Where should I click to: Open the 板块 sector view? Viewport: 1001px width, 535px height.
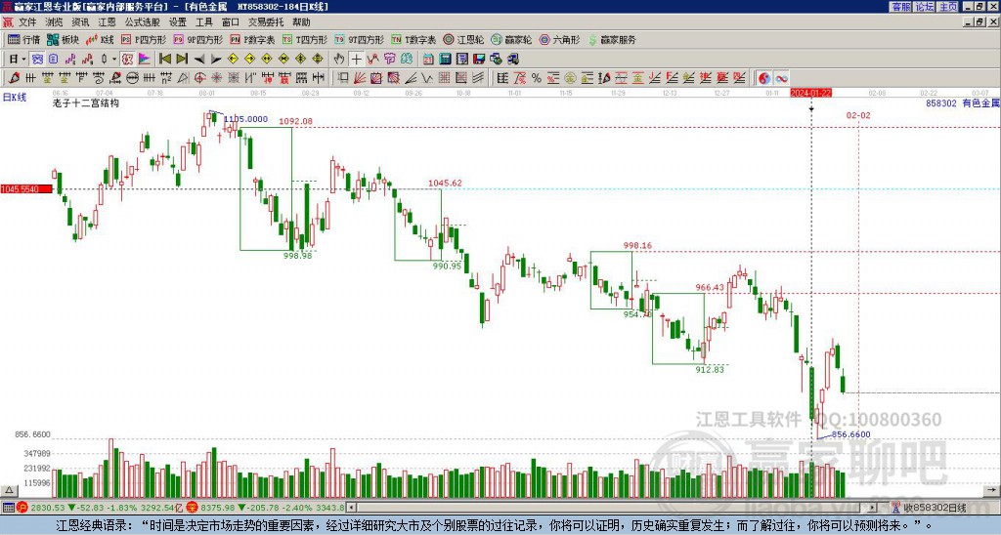(x=63, y=39)
